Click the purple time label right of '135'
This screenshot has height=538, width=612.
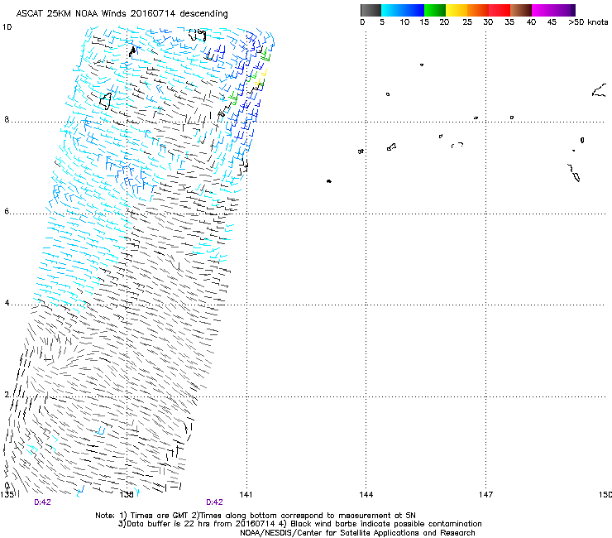coord(42,502)
